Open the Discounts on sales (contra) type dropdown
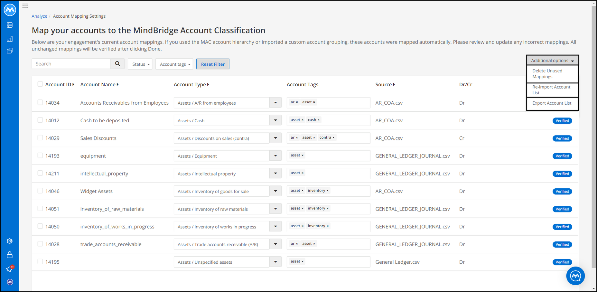This screenshot has height=292, width=597. click(x=275, y=138)
